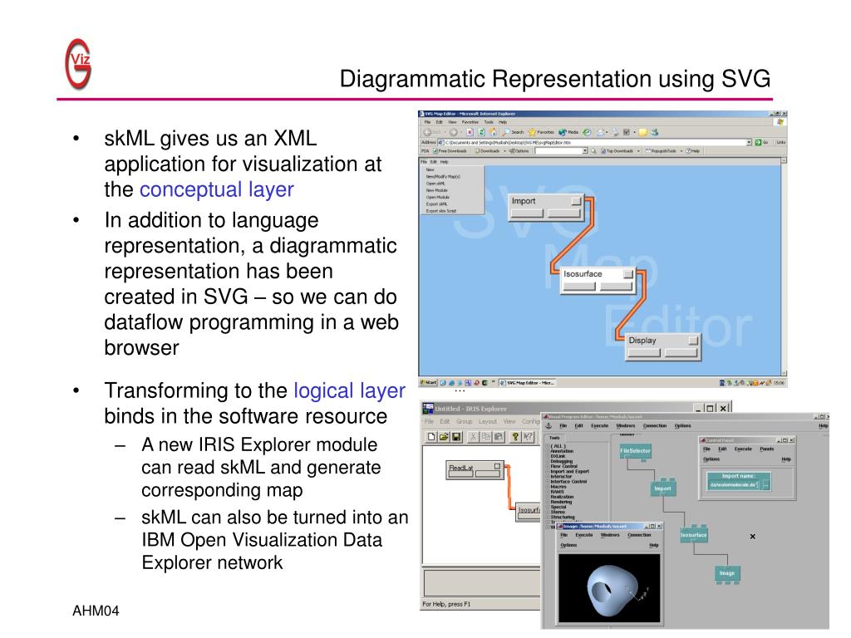Select the Isosurface node in Visual Program Editor
Image resolution: width=851 pixels, height=638 pixels.
coord(694,535)
